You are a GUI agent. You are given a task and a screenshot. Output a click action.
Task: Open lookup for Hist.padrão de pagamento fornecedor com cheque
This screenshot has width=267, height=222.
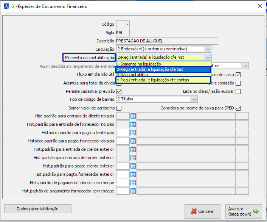coord(133,191)
